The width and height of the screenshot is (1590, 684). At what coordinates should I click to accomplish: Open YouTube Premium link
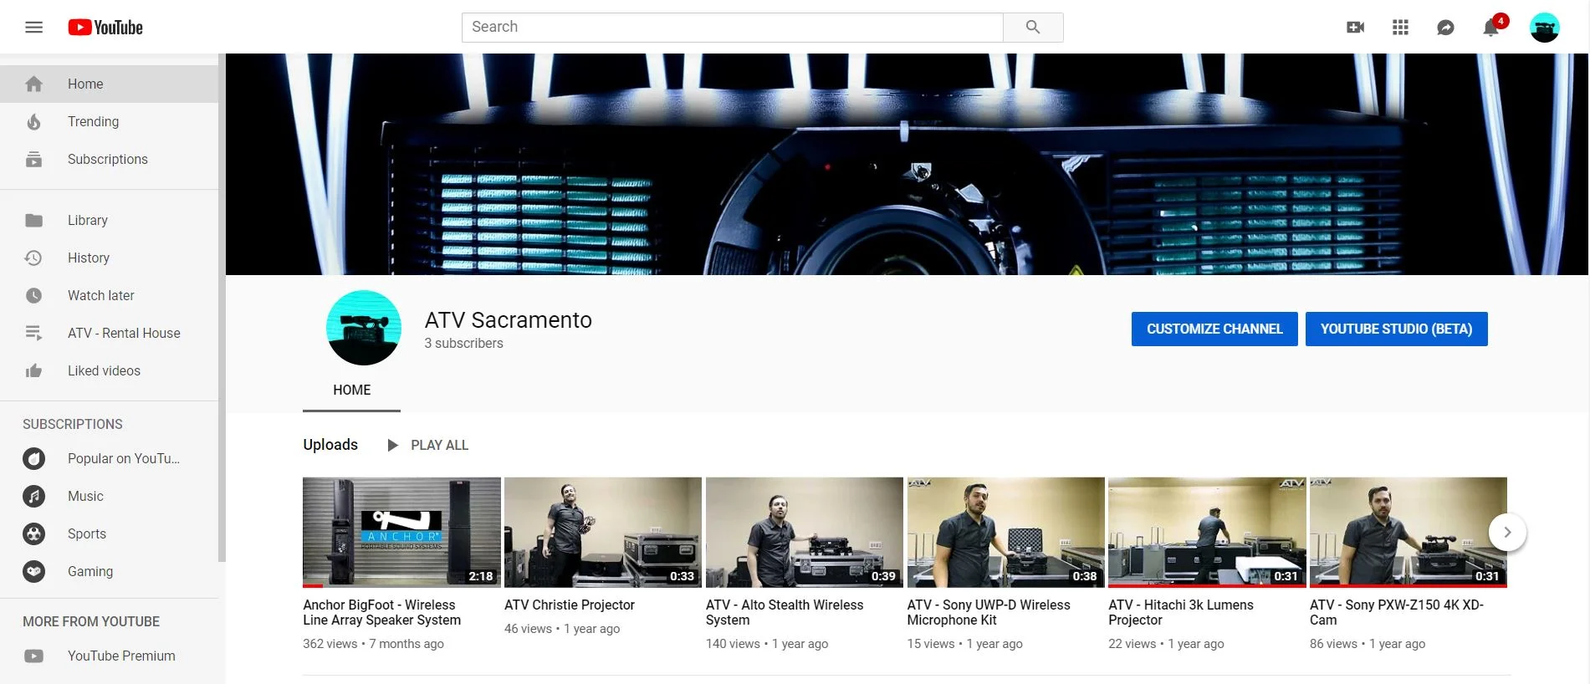point(109,656)
